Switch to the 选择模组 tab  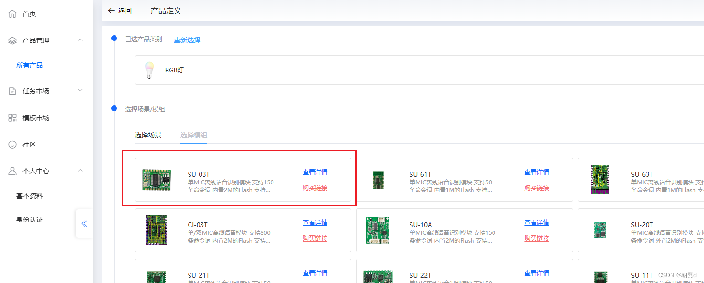[x=194, y=135]
